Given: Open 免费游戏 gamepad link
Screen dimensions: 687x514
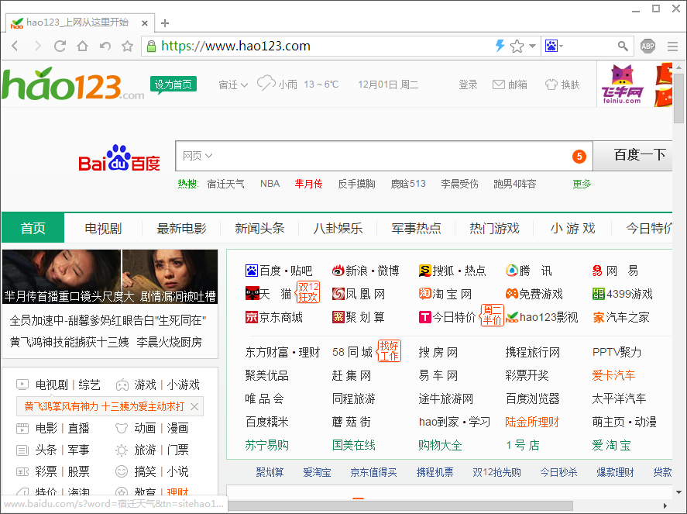Looking at the screenshot, I should point(534,294).
